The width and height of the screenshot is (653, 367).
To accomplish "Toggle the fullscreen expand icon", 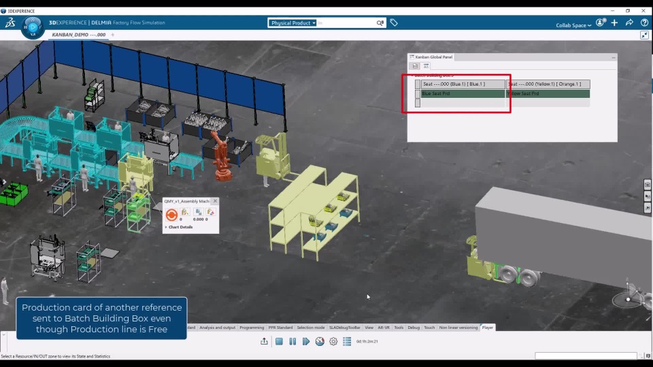I will (x=644, y=35).
